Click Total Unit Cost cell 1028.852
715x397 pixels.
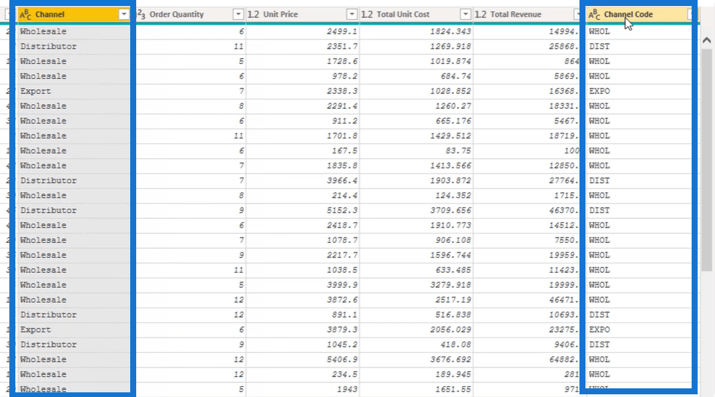click(417, 91)
